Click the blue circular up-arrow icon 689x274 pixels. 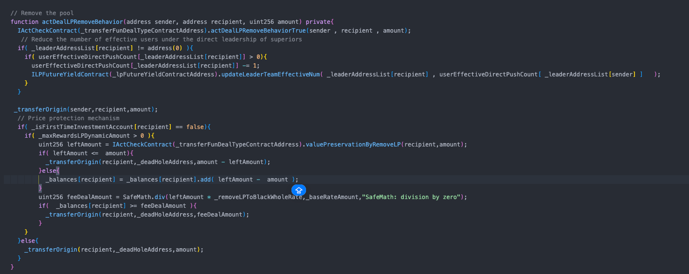coord(299,190)
